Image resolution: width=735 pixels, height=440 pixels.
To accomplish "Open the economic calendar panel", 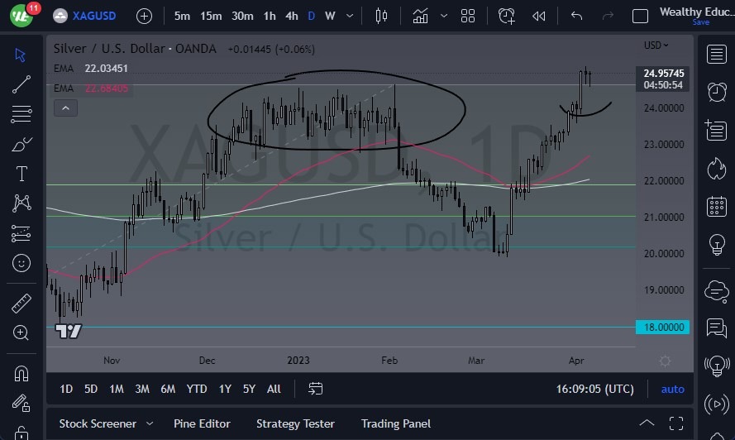I will coord(717,207).
